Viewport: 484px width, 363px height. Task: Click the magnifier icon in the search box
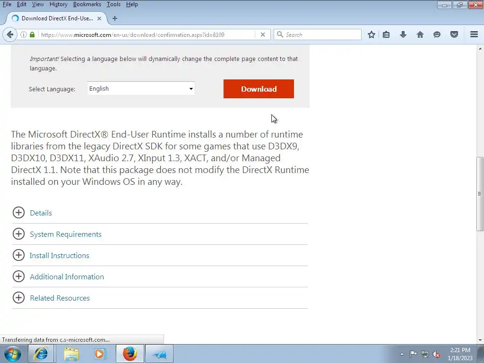coord(280,35)
